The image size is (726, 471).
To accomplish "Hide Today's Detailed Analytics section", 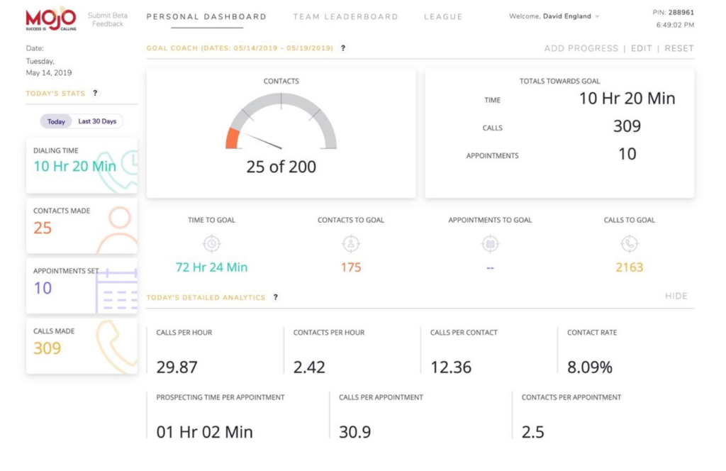I will point(676,297).
